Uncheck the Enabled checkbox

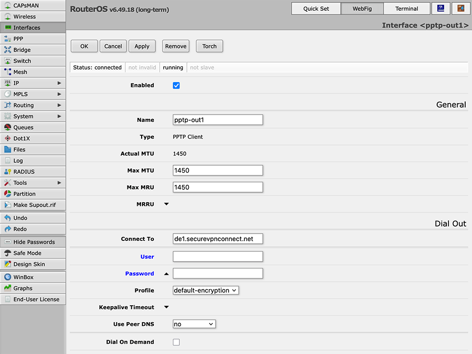click(176, 85)
